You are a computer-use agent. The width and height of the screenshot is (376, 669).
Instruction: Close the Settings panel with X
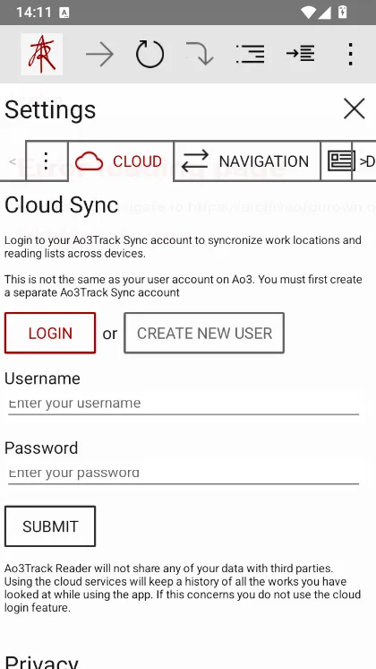coord(355,109)
